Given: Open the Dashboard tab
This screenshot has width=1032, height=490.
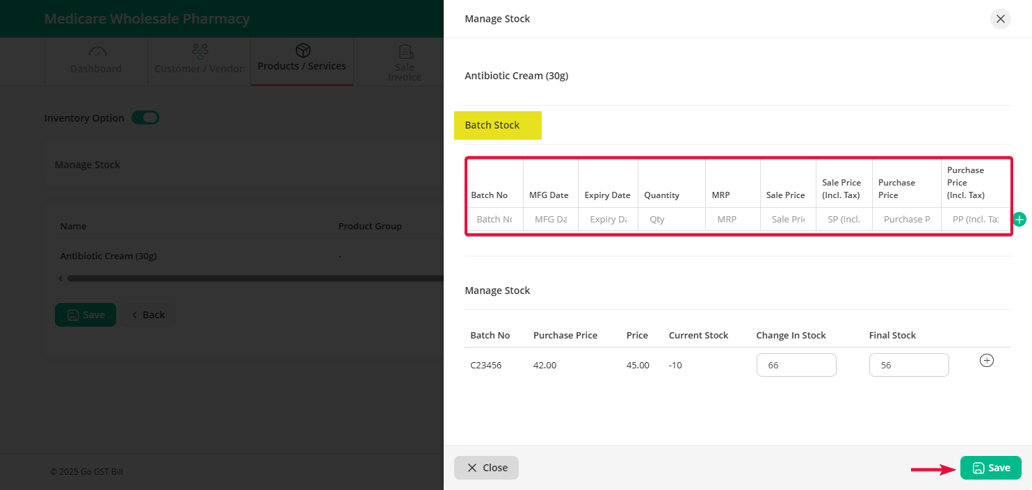Looking at the screenshot, I should pyautogui.click(x=96, y=61).
